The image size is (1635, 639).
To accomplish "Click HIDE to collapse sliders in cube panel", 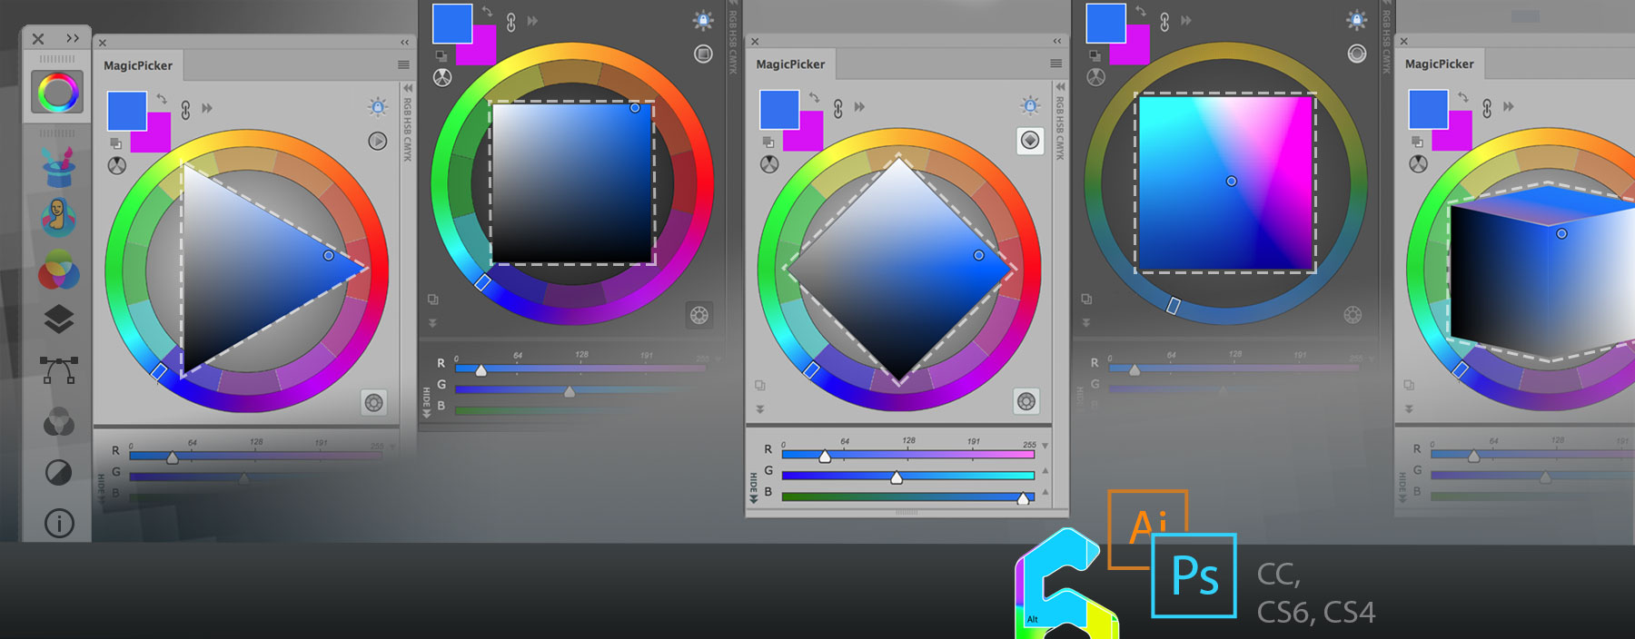I will coord(1402,487).
